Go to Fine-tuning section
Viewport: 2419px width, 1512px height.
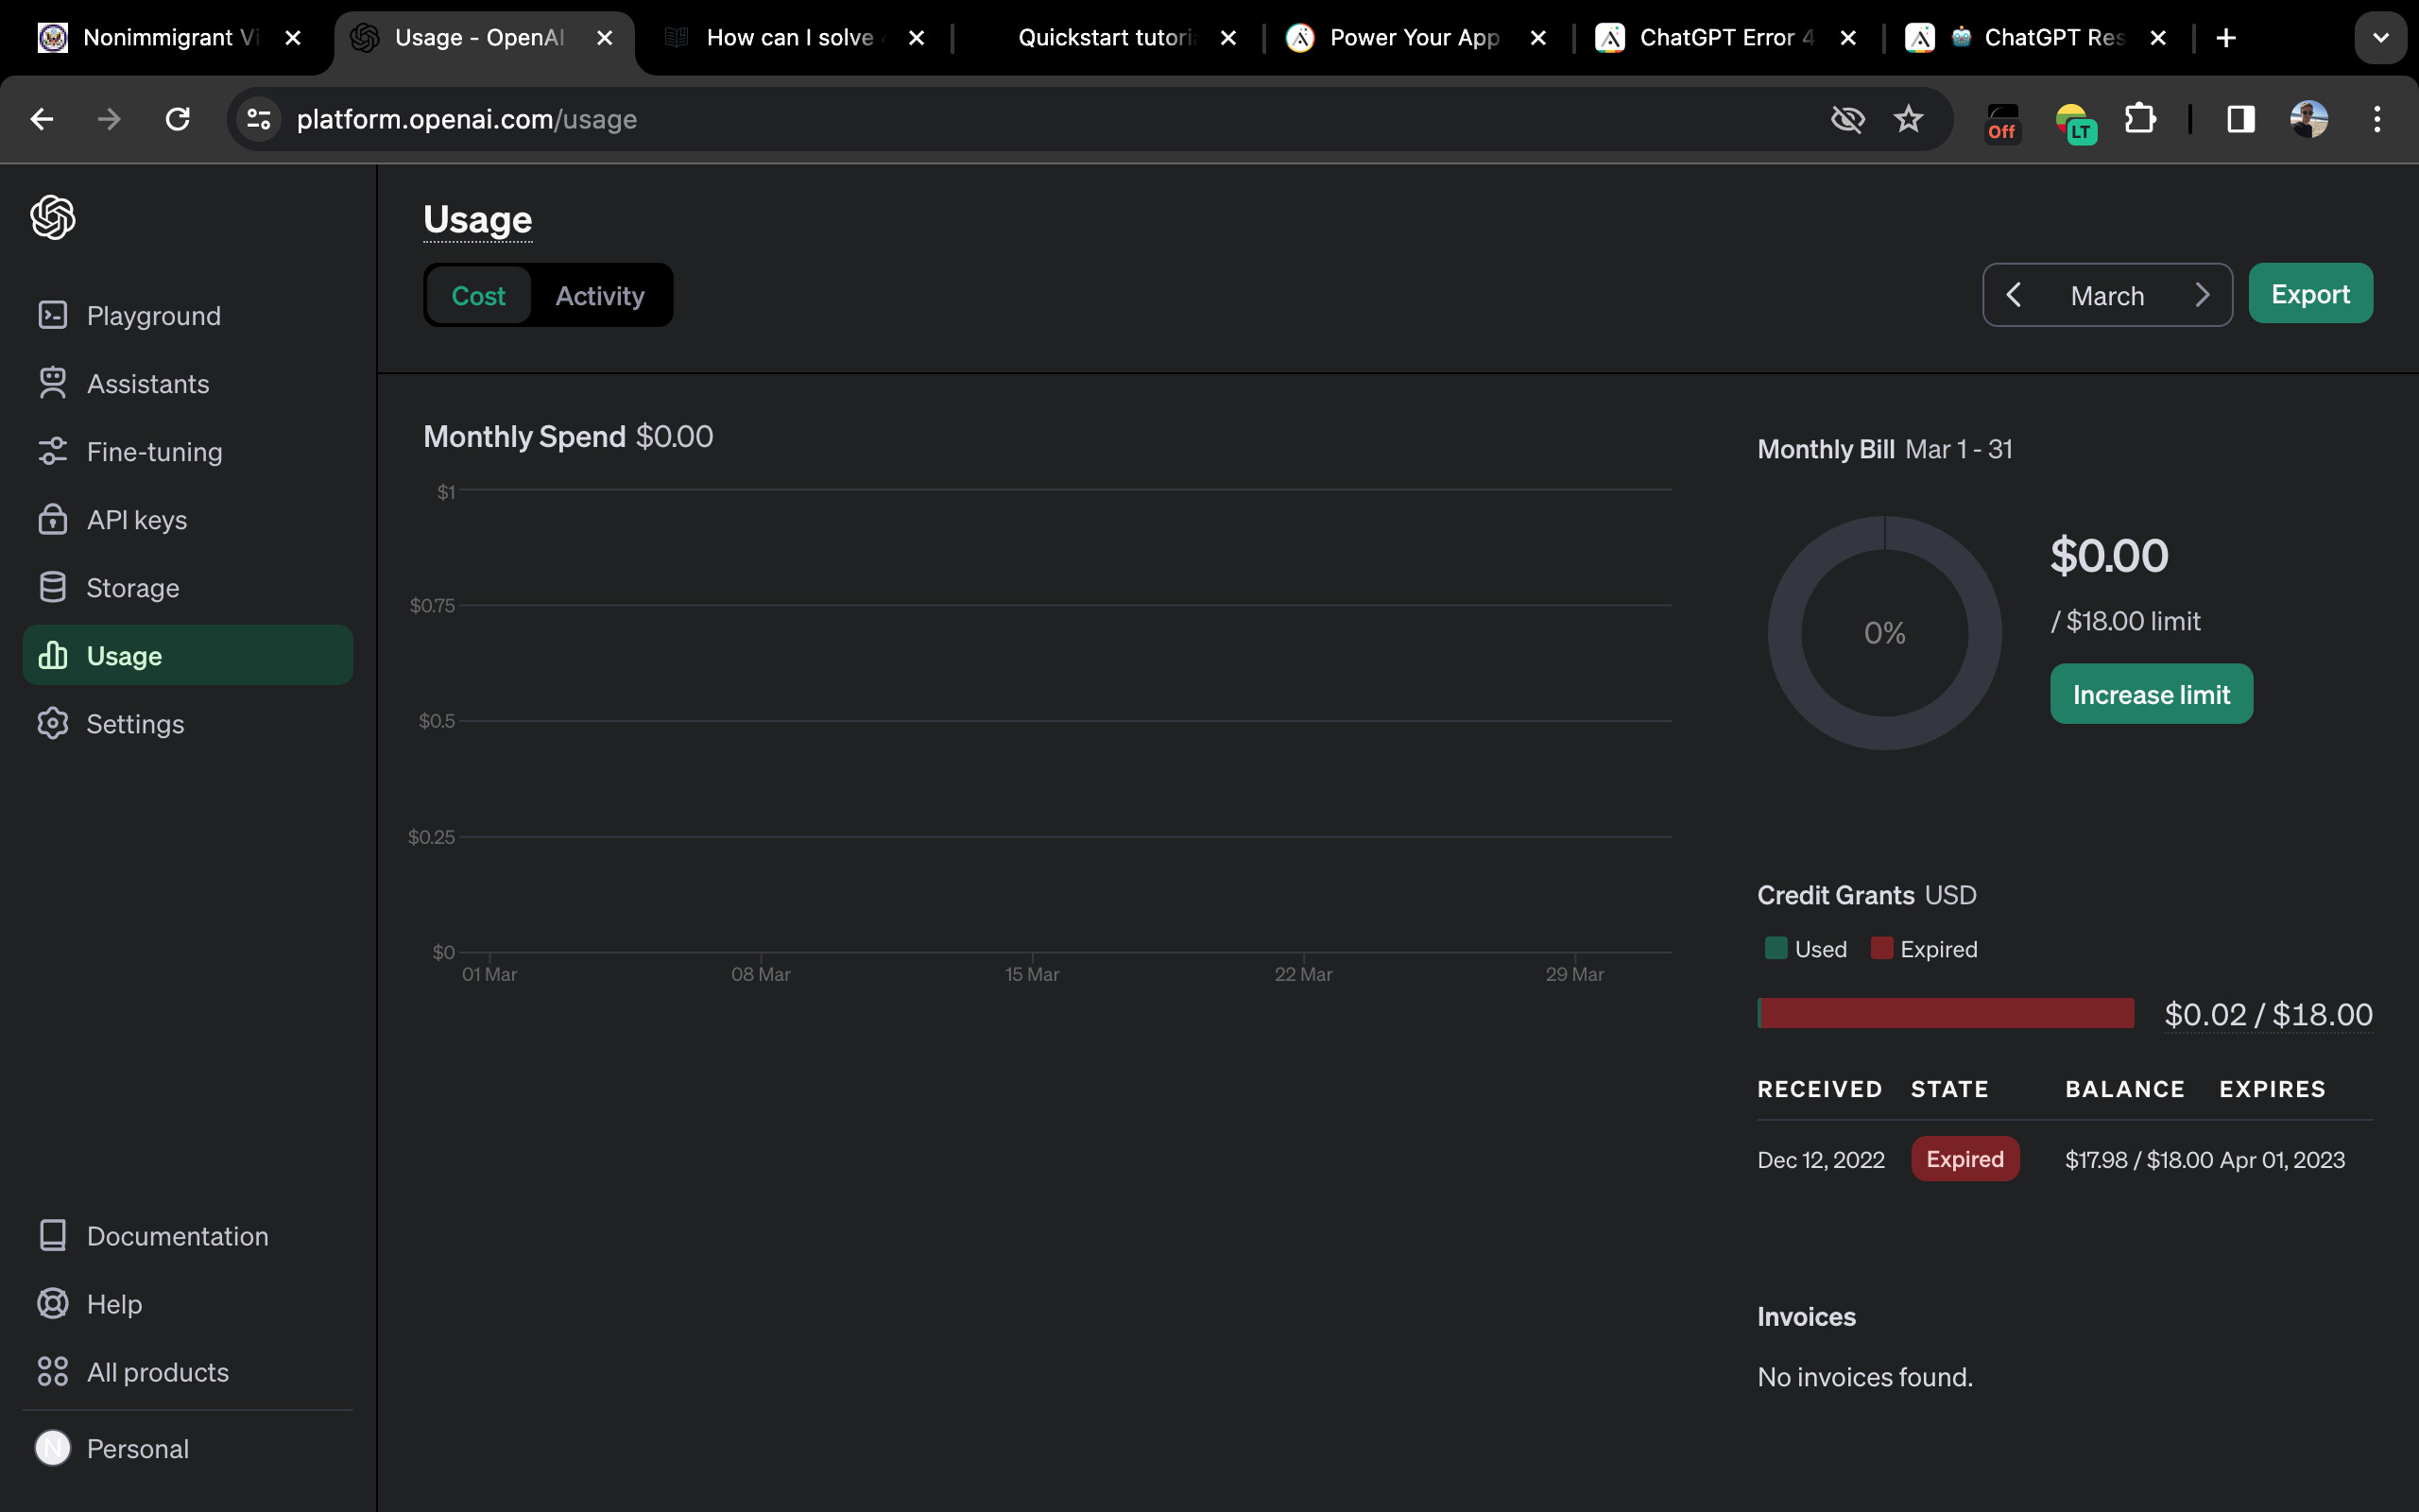154,452
